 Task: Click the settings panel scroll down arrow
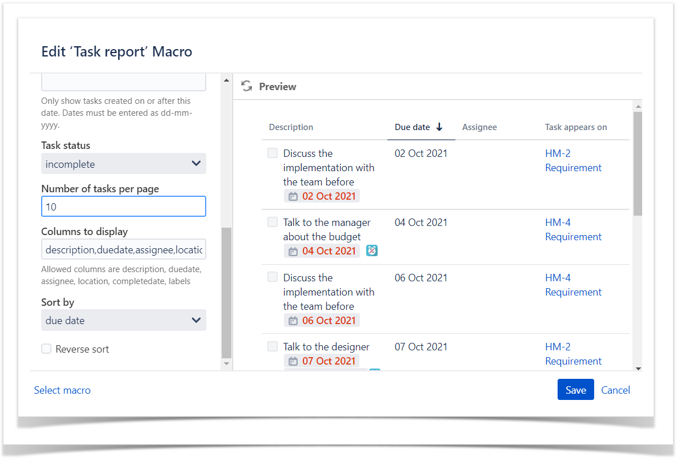click(226, 363)
